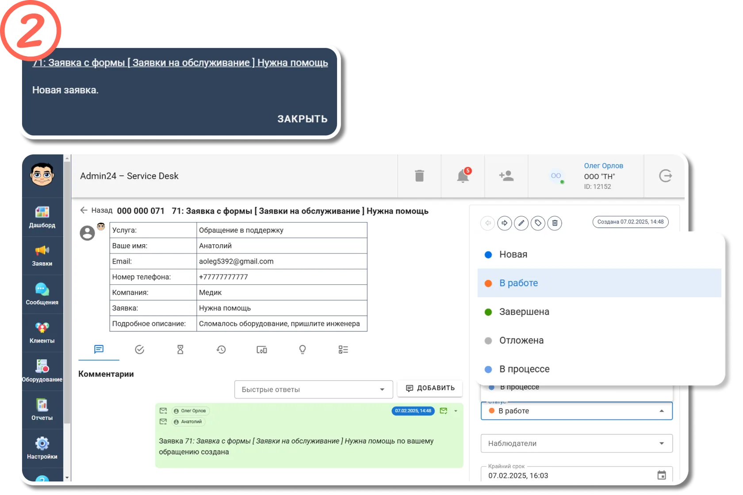Choose status Завершена from the list
The height and width of the screenshot is (495, 743).
(x=599, y=312)
